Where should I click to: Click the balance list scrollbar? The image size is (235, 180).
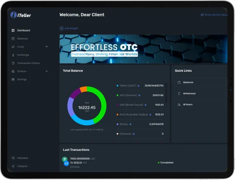click(166, 93)
